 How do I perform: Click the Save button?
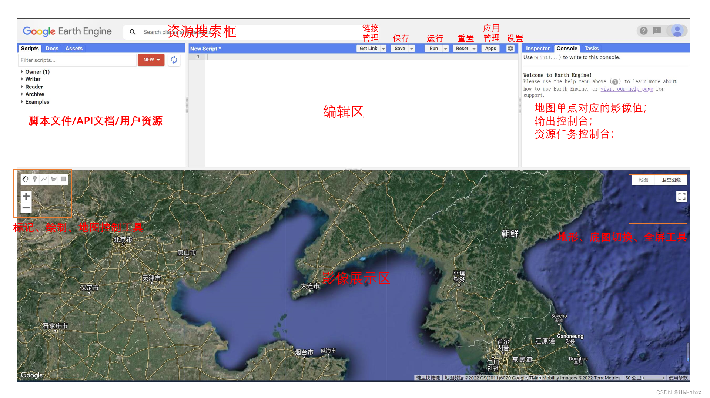[400, 49]
